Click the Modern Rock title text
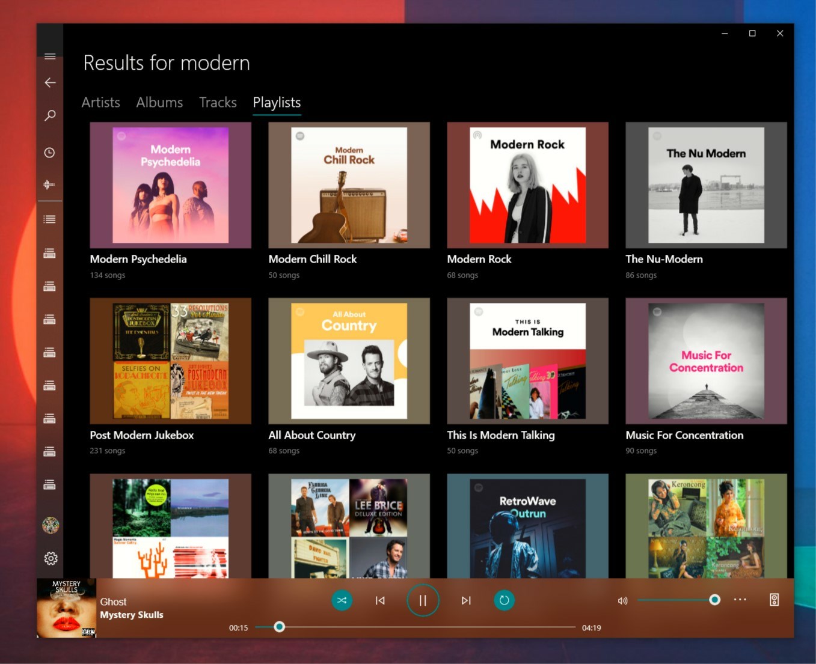The height and width of the screenshot is (664, 816). [479, 259]
